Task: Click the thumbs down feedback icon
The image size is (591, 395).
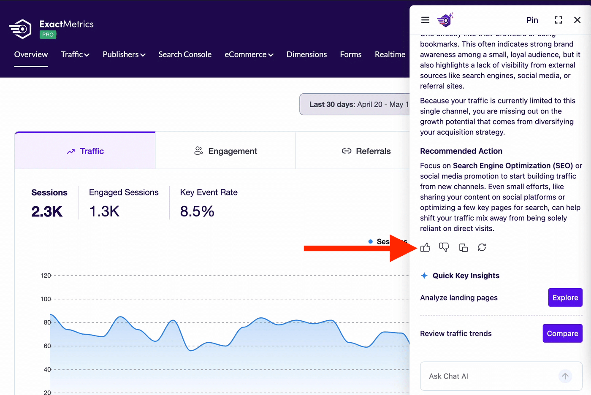Action: (444, 248)
